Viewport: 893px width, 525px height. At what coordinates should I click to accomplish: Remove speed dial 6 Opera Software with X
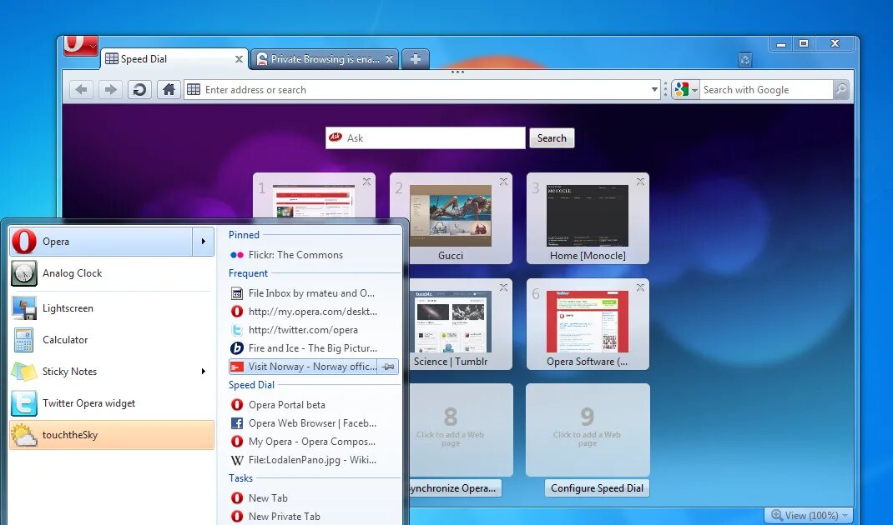point(640,287)
